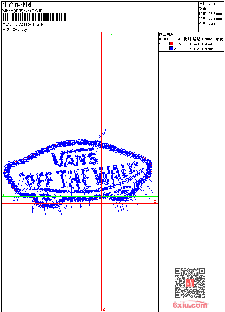Click the red marker 2 at bottom of vertical line

[104, 309]
